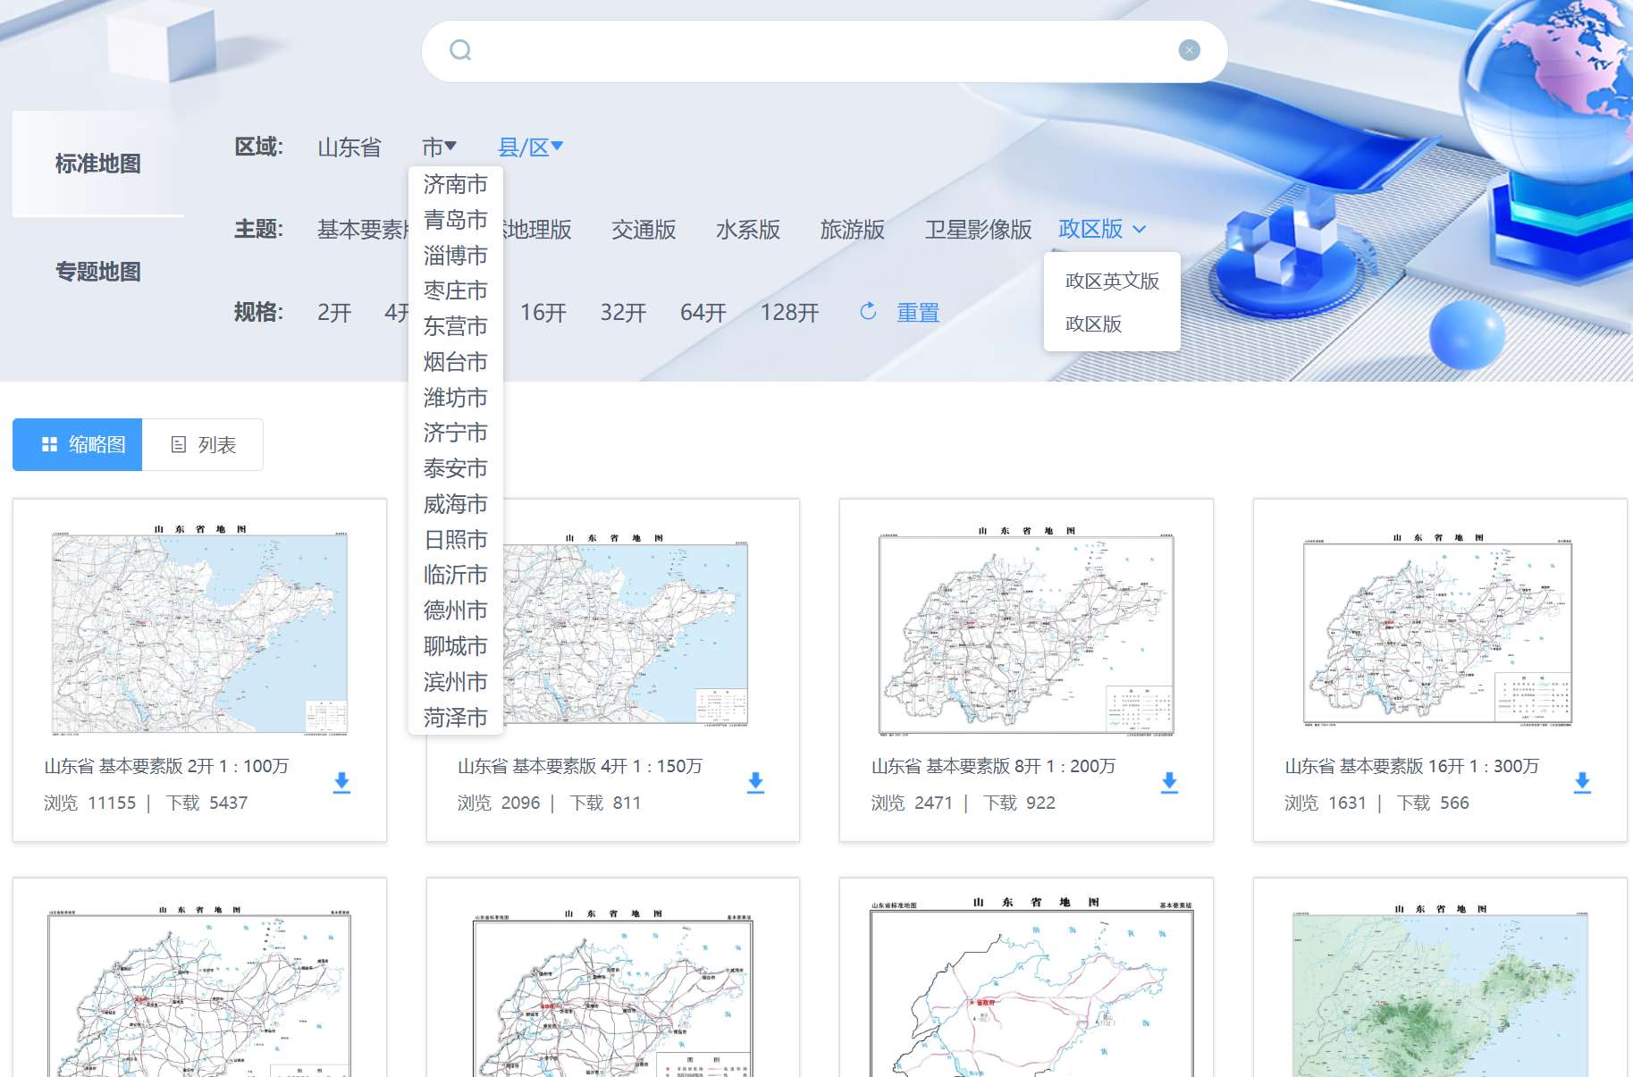This screenshot has width=1633, height=1077.
Task: Open the 2开 1:100万 map thumbnail
Action: [x=199, y=629]
